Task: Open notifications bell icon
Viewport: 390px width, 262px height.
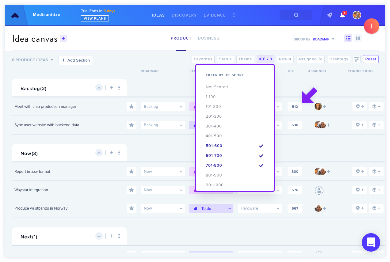Action: pyautogui.click(x=342, y=15)
